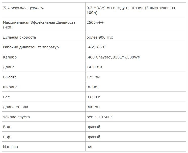Click the 'Порт' row label
The height and width of the screenshot is (153, 188).
point(8,137)
